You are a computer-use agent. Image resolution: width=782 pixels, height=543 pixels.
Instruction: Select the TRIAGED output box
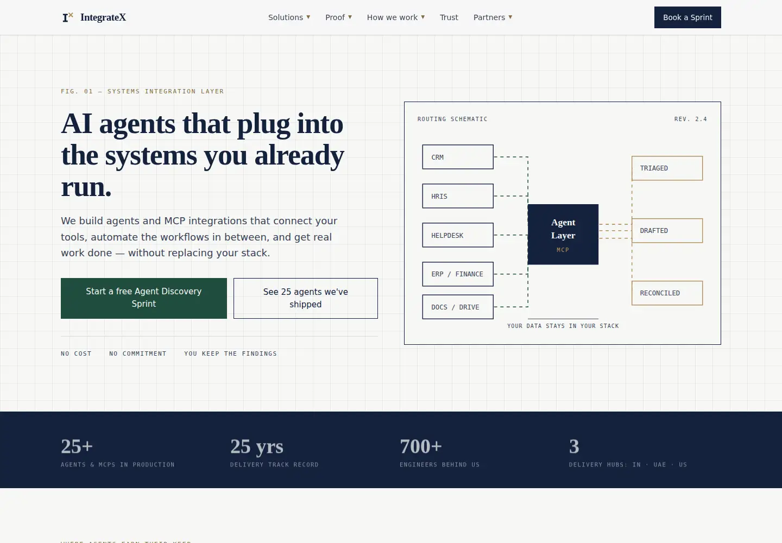667,168
